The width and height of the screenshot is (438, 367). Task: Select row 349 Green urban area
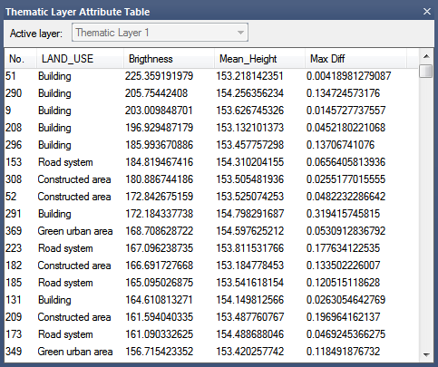pyautogui.click(x=211, y=352)
